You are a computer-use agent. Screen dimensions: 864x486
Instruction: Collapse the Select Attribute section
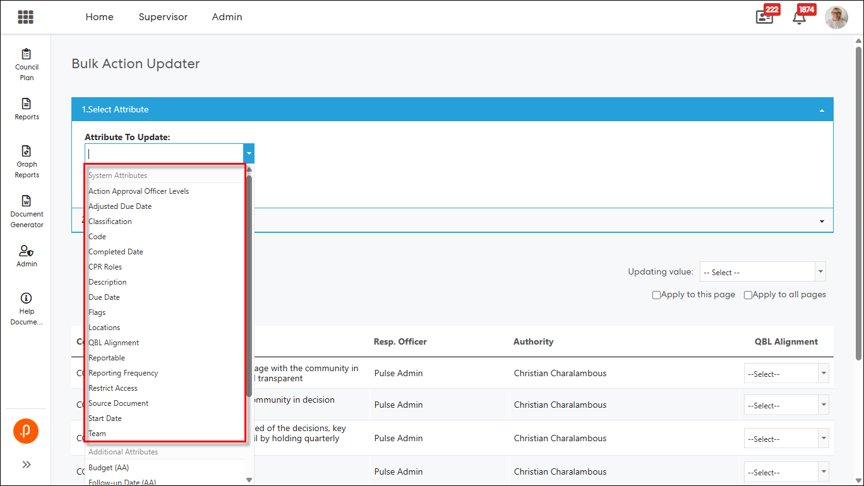click(x=822, y=110)
